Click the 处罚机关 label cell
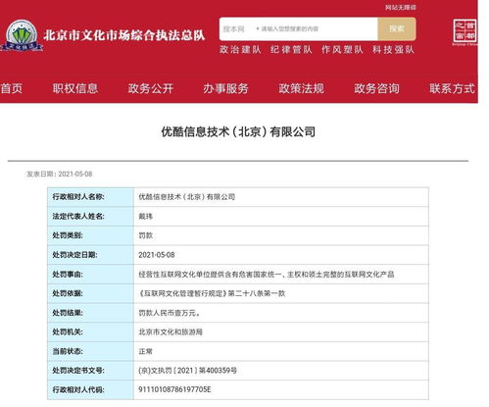 pyautogui.click(x=90, y=331)
